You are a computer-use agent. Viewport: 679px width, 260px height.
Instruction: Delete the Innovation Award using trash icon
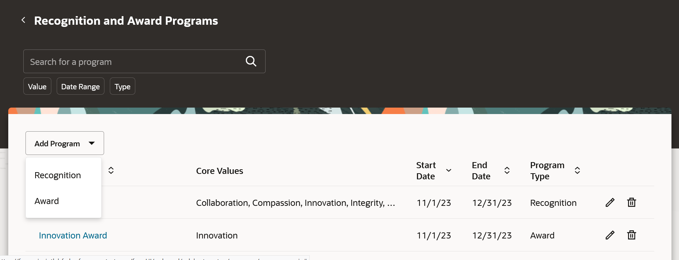click(x=631, y=235)
